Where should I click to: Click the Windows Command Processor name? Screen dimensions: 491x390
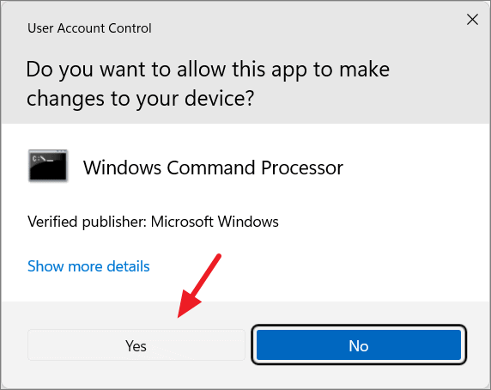(x=213, y=168)
